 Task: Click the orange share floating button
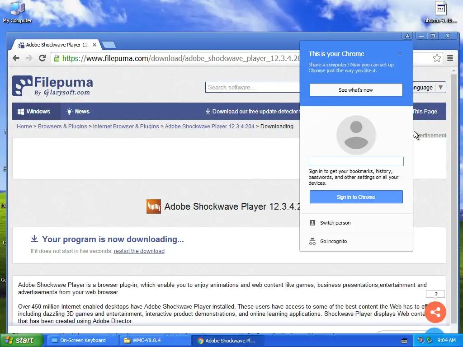[x=435, y=312]
